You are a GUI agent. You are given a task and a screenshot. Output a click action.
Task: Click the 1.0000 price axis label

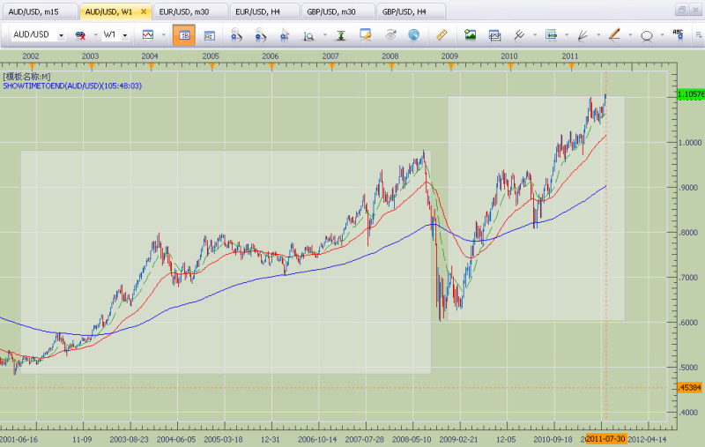(690, 143)
